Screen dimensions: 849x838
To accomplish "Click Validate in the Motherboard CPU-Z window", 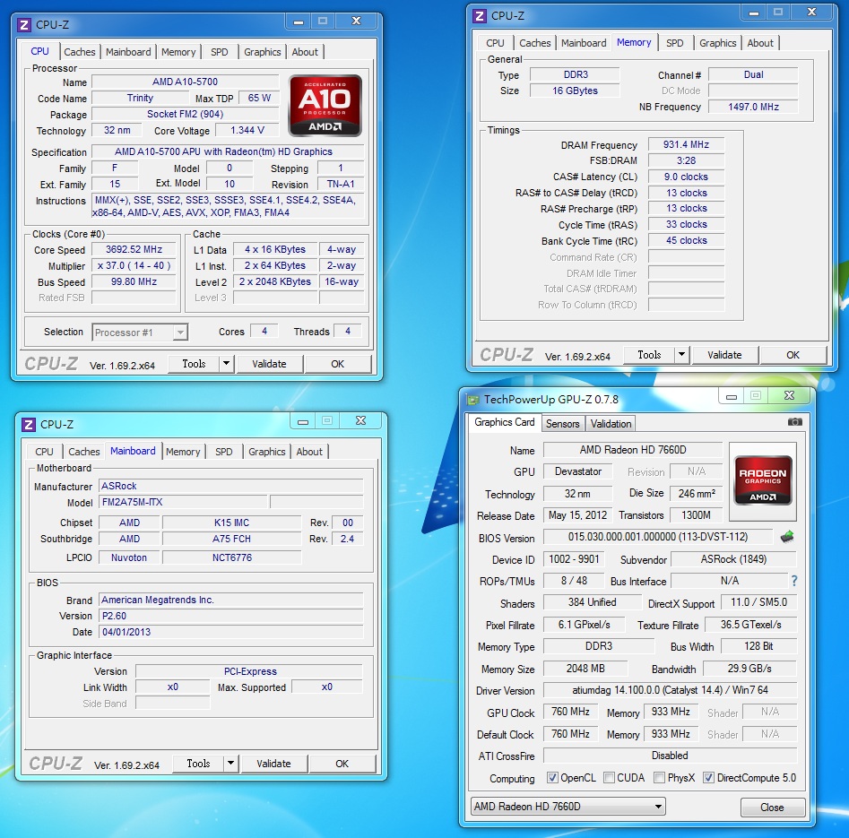I will click(x=273, y=764).
